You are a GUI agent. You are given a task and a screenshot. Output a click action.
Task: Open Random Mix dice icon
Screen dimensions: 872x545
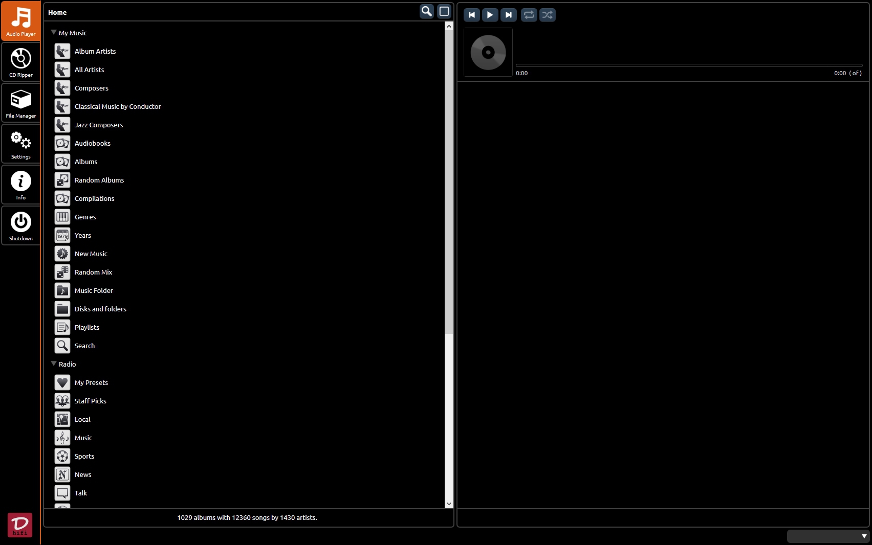[x=62, y=272]
